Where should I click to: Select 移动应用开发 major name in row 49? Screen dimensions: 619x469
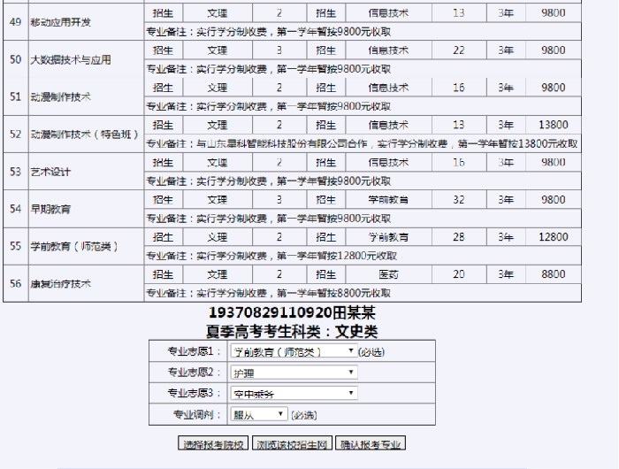click(x=61, y=21)
